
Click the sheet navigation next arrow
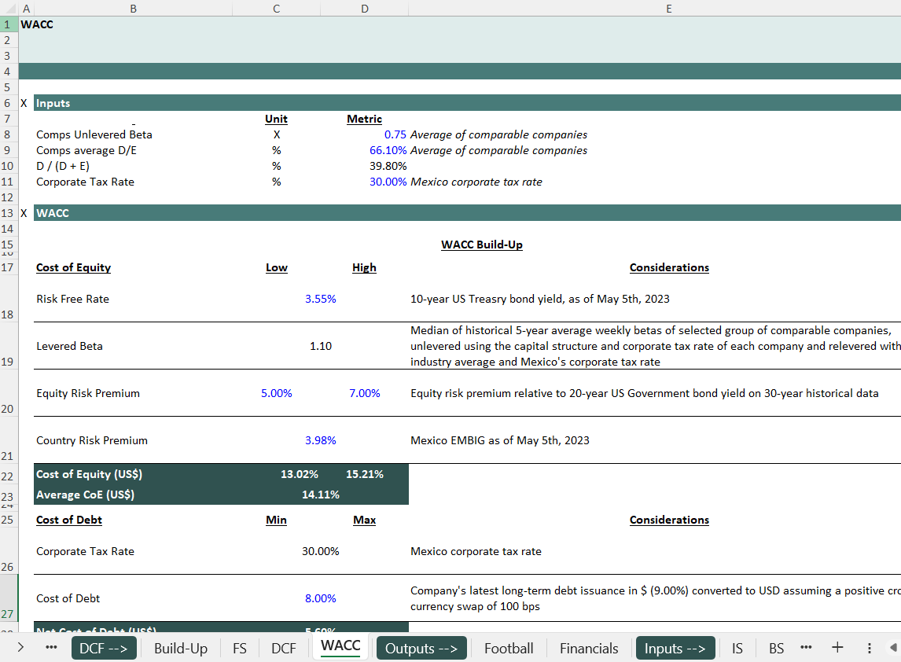20,648
